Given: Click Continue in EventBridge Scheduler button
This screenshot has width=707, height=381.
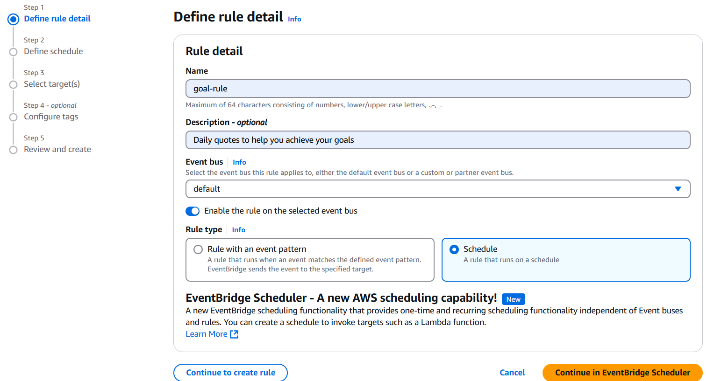Looking at the screenshot, I should 622,373.
